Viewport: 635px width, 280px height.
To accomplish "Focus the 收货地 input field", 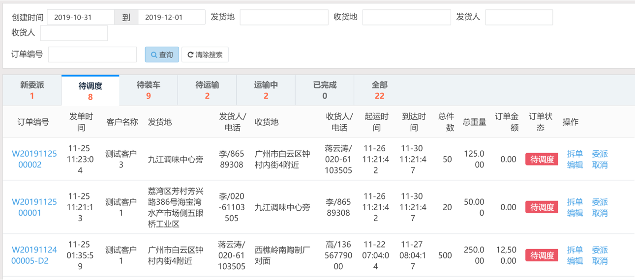I will (x=406, y=17).
